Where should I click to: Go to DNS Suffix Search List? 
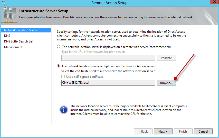pyautogui.click(x=19, y=41)
